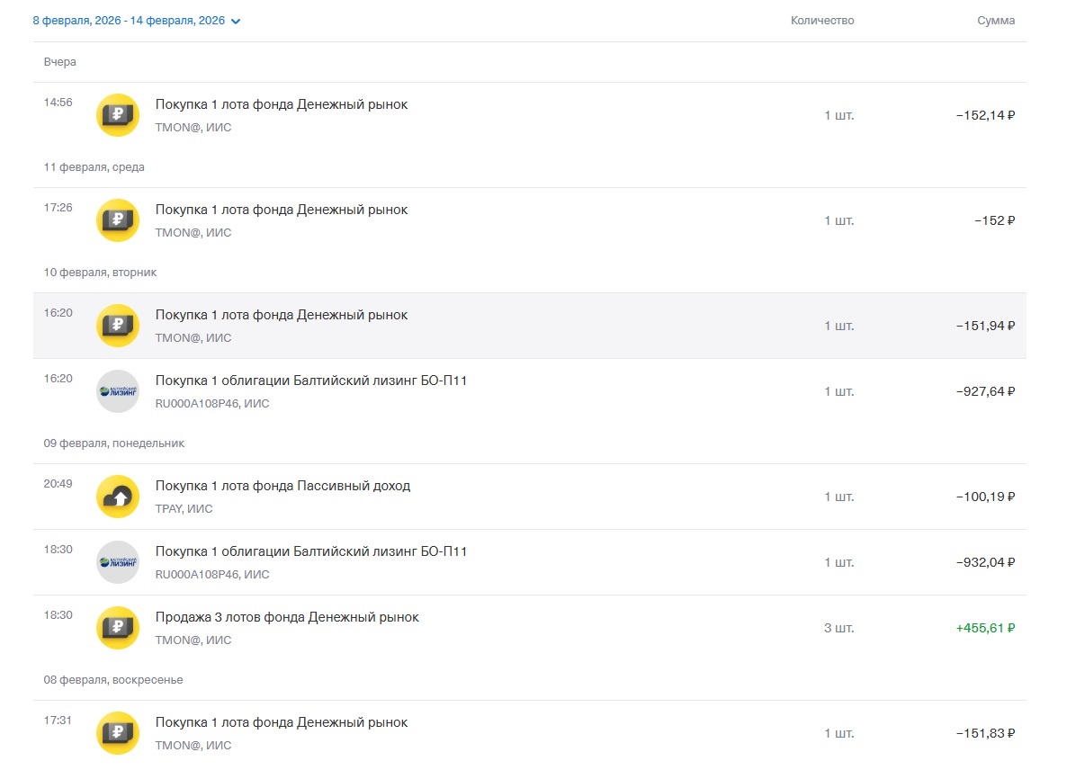Click Балтийский лизинг logo at 18:30
The height and width of the screenshot is (779, 1067).
pyautogui.click(x=118, y=562)
